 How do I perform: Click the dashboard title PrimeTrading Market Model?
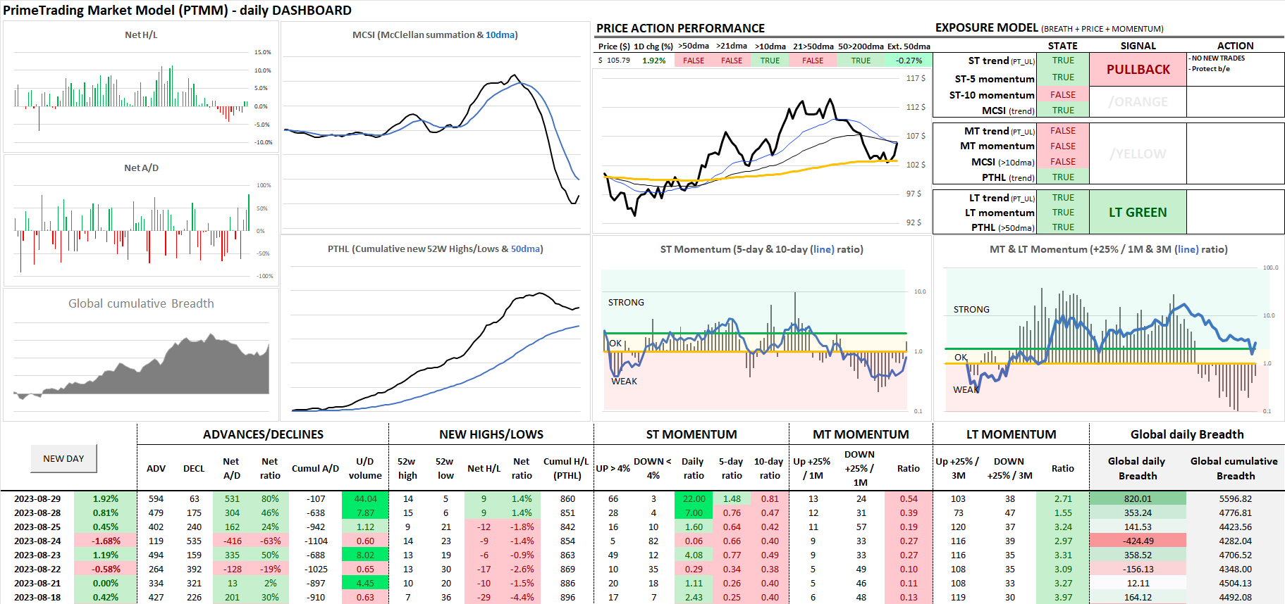coord(177,10)
